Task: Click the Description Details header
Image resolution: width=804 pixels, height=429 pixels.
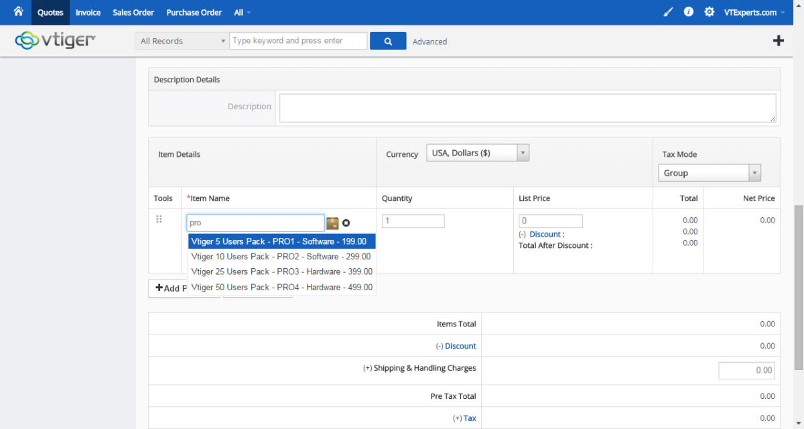Action: click(187, 80)
